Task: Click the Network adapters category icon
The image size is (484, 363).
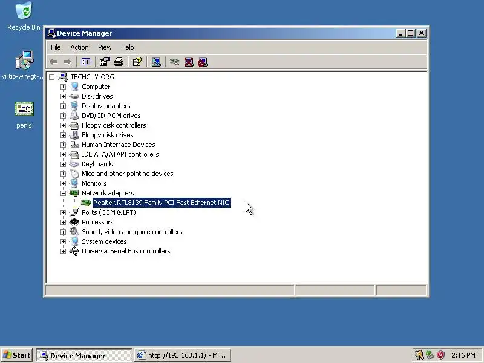Action: click(x=74, y=193)
